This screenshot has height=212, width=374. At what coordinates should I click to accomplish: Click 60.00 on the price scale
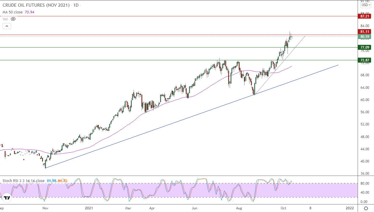pos(365,100)
